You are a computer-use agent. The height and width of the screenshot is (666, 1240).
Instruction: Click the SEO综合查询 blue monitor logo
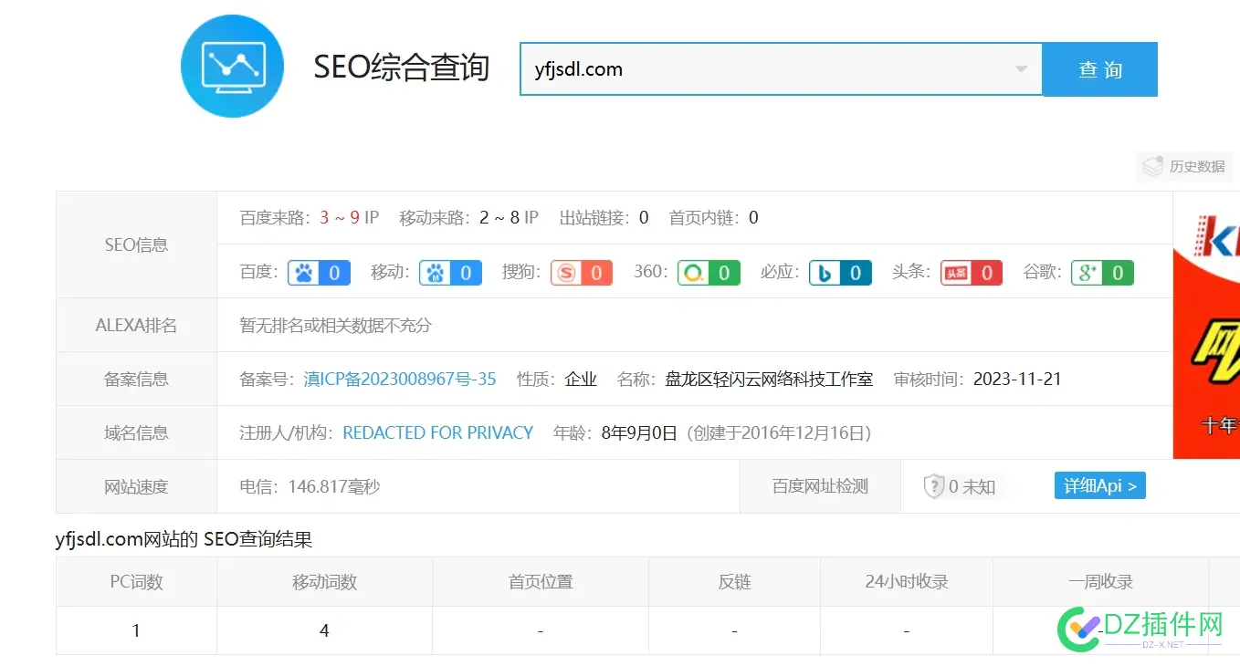(x=232, y=66)
